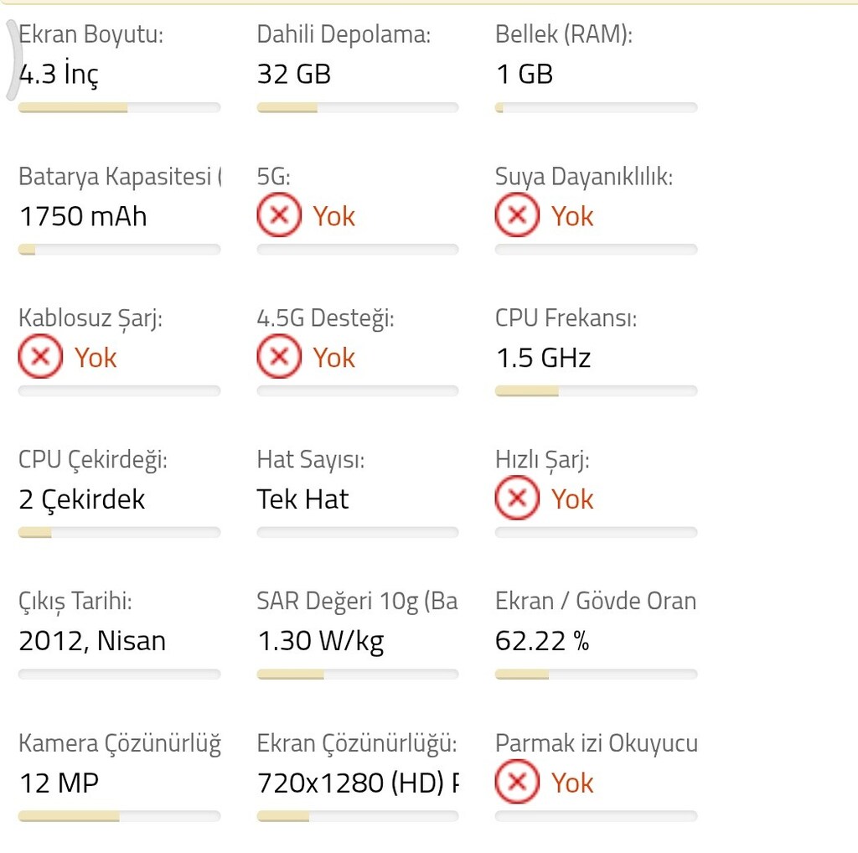Image resolution: width=858 pixels, height=853 pixels.
Task: Click the X icon under 4.5G Desteği
Action: [279, 356]
